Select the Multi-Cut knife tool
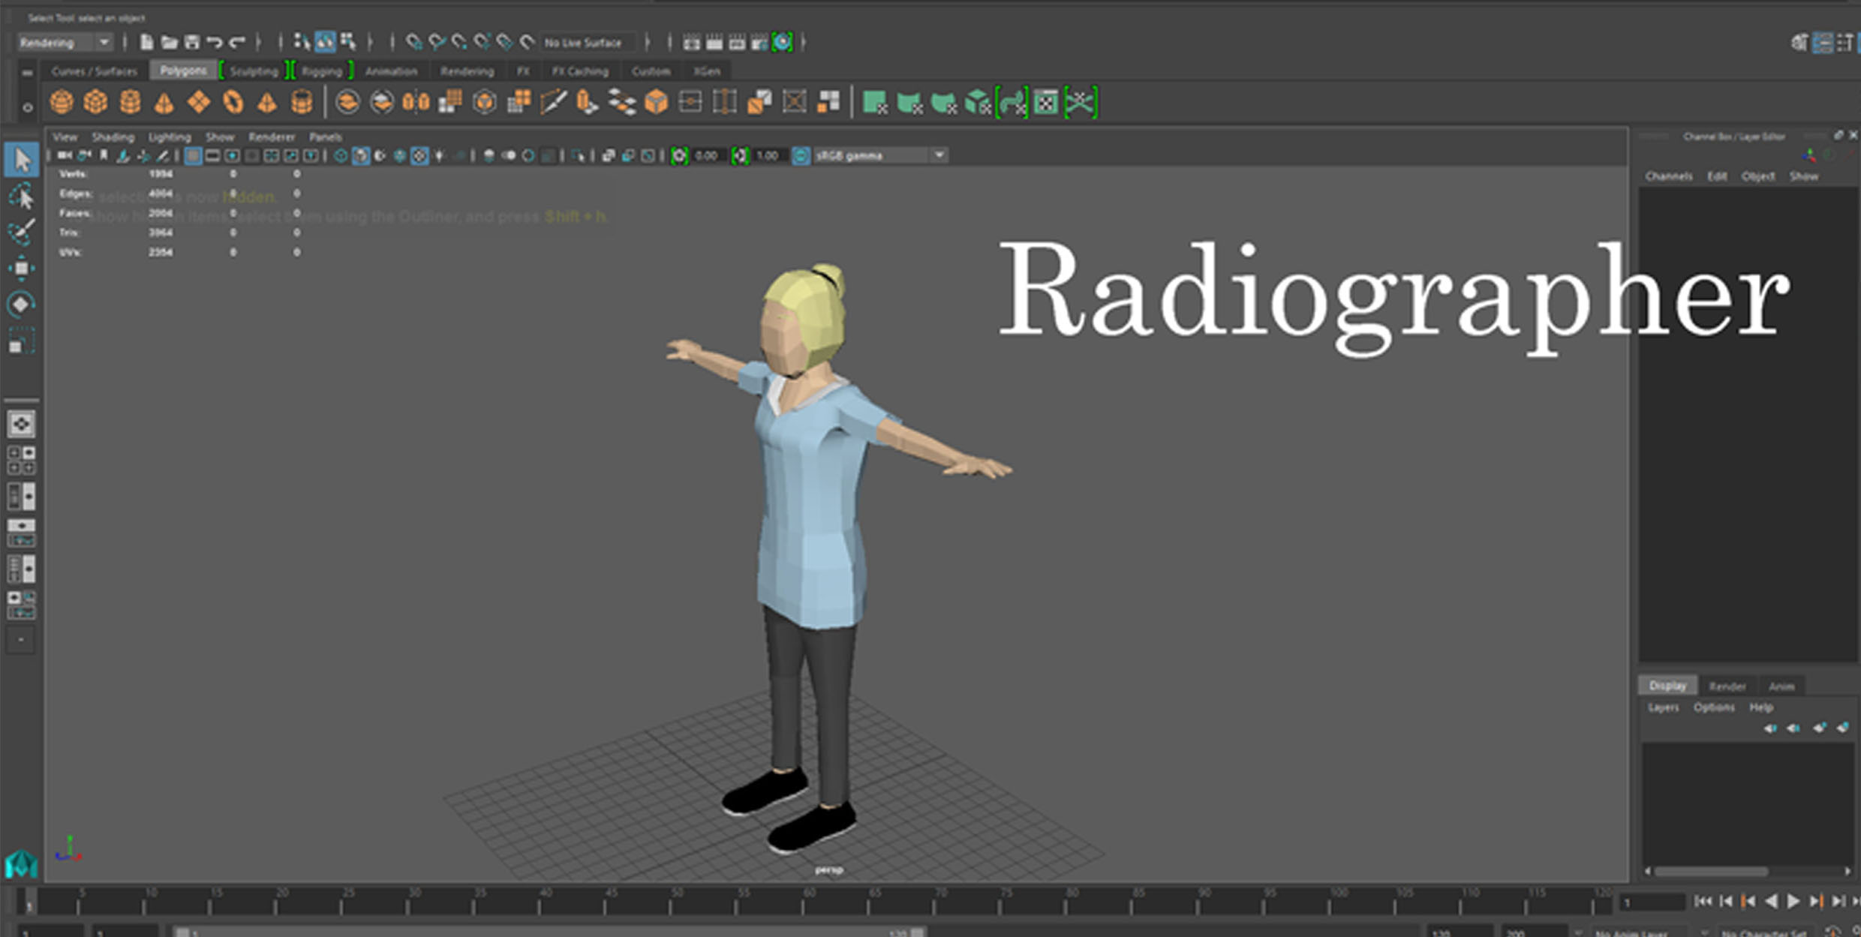The height and width of the screenshot is (937, 1861). 553,102
